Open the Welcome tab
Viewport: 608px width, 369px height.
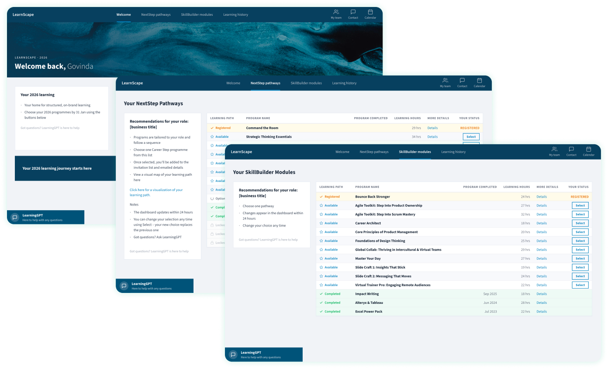point(342,152)
